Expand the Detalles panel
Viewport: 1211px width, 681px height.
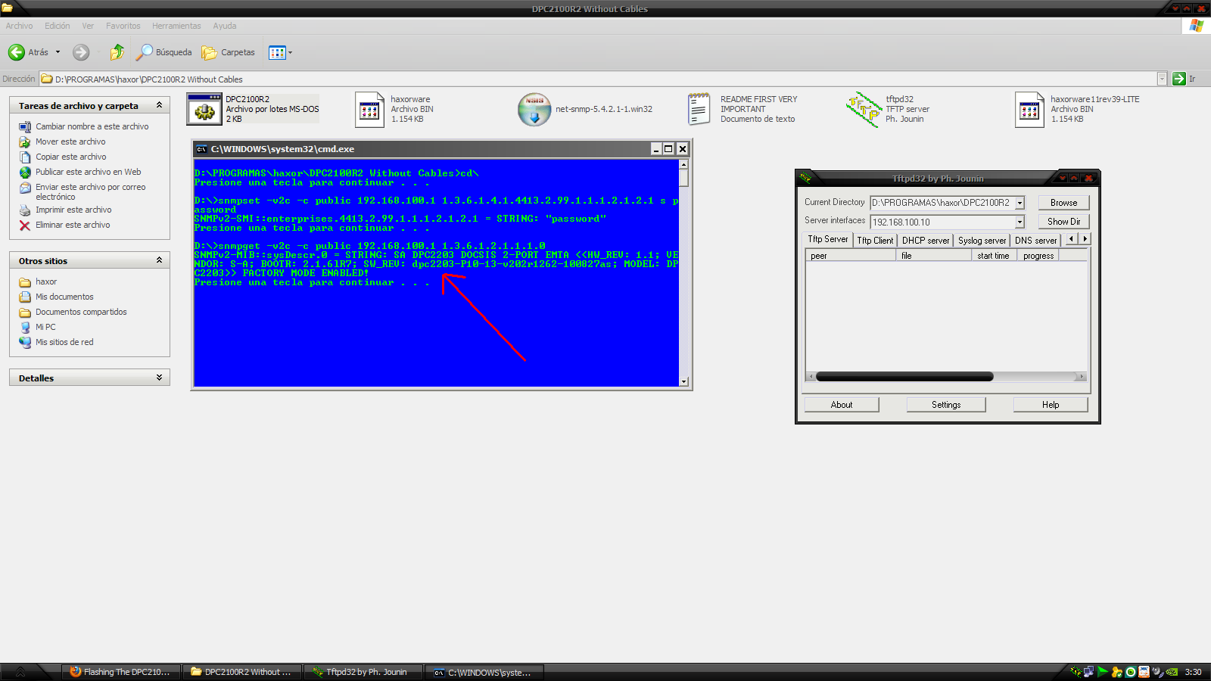click(x=159, y=378)
